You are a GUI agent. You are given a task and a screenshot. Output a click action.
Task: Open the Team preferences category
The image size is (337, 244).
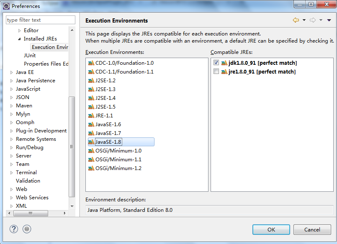coord(23,164)
